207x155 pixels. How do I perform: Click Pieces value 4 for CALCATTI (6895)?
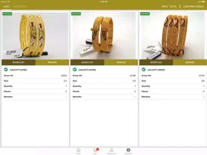coord(204,91)
